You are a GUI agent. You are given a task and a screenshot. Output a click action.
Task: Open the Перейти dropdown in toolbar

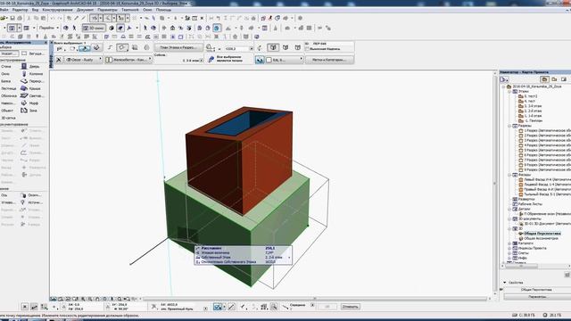click(49, 28)
